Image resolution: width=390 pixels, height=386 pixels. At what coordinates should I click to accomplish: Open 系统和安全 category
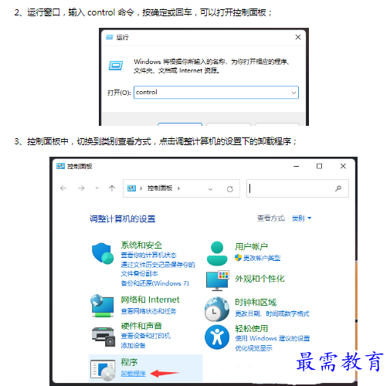click(x=141, y=245)
